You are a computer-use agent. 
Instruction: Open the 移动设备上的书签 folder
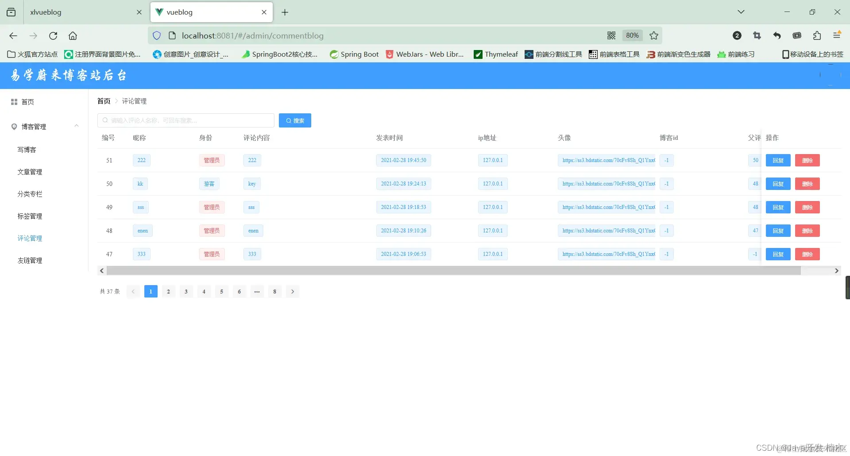[x=813, y=54]
